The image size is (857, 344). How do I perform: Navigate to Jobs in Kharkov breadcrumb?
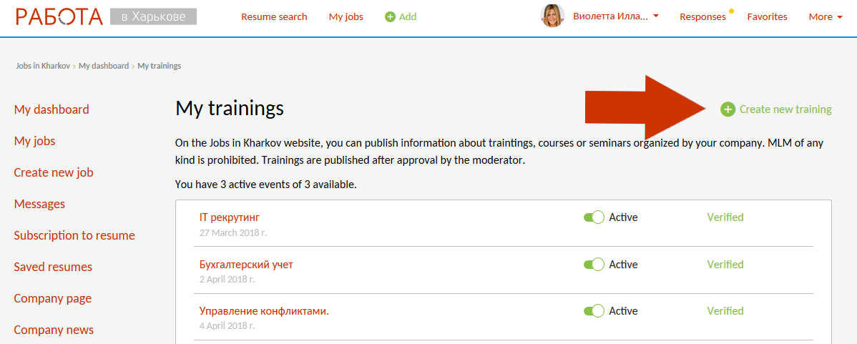(x=43, y=66)
